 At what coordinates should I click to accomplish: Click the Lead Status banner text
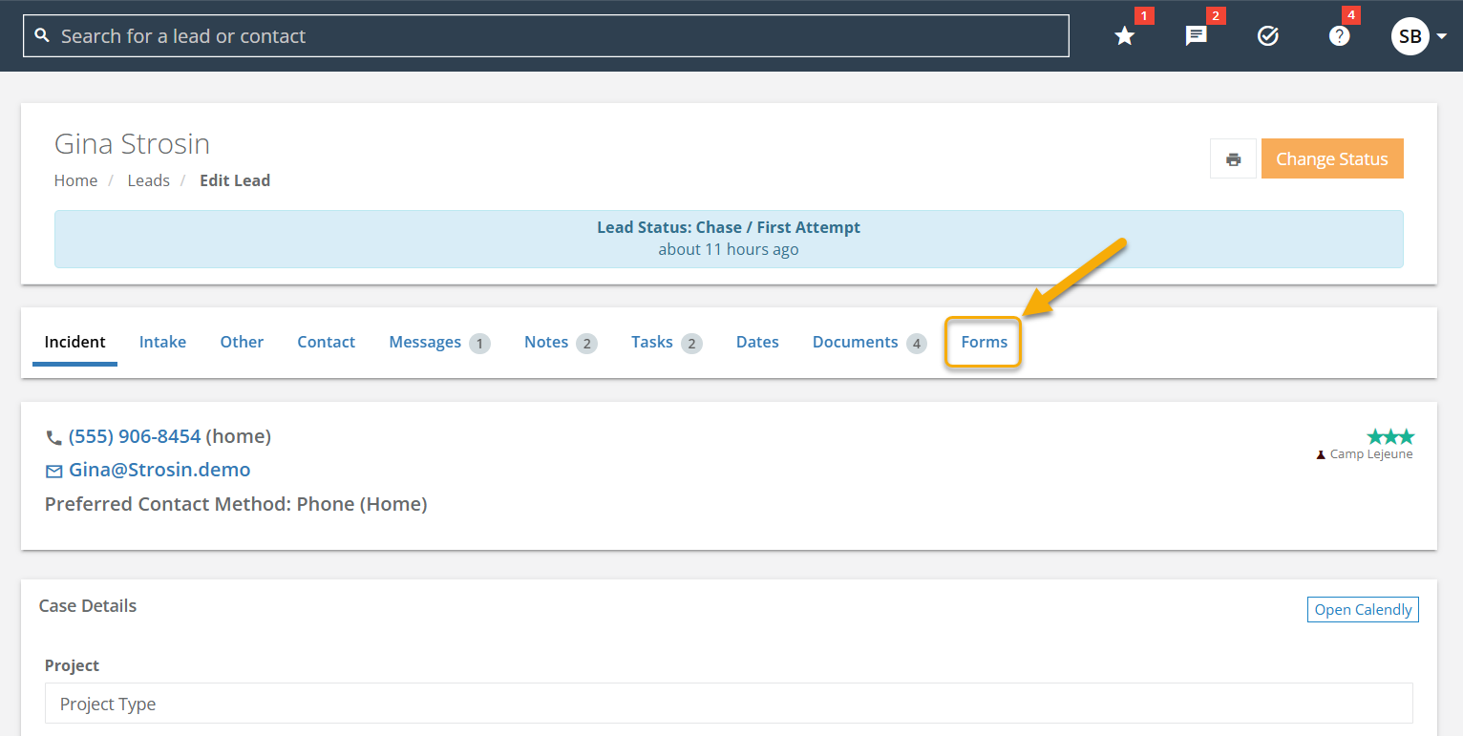click(x=729, y=227)
